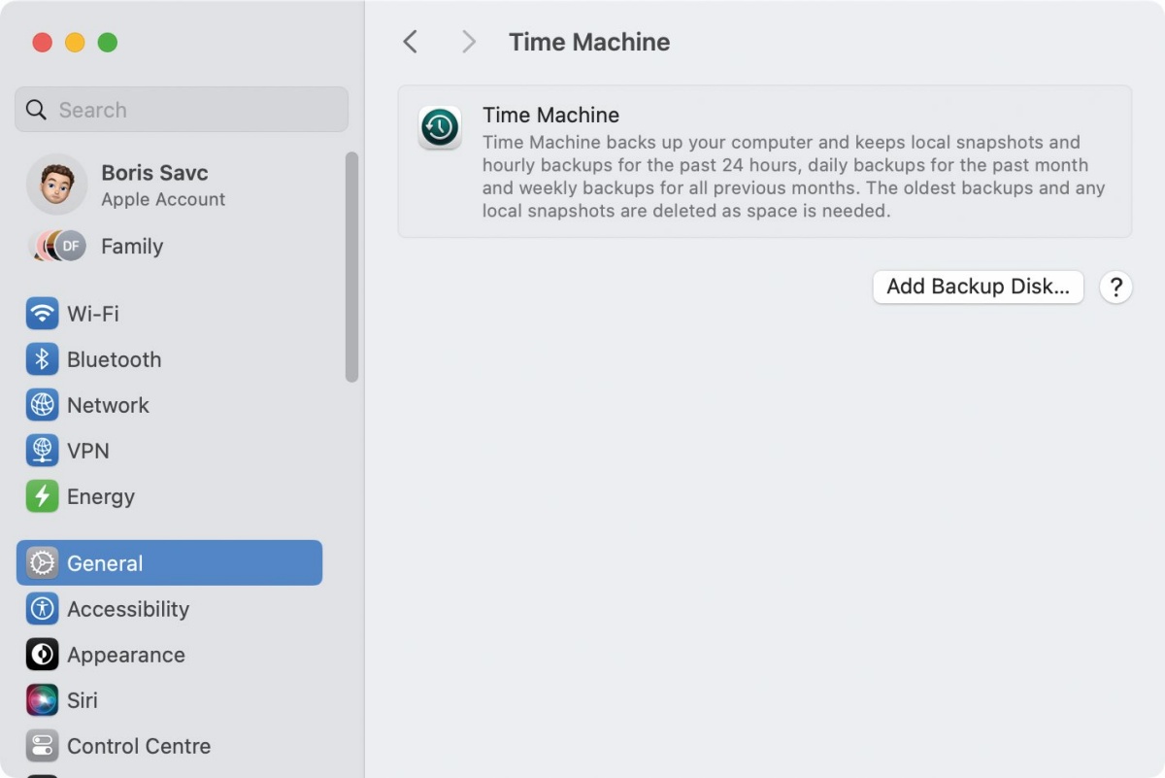Select the Control Centre label in the sidebar

click(139, 746)
